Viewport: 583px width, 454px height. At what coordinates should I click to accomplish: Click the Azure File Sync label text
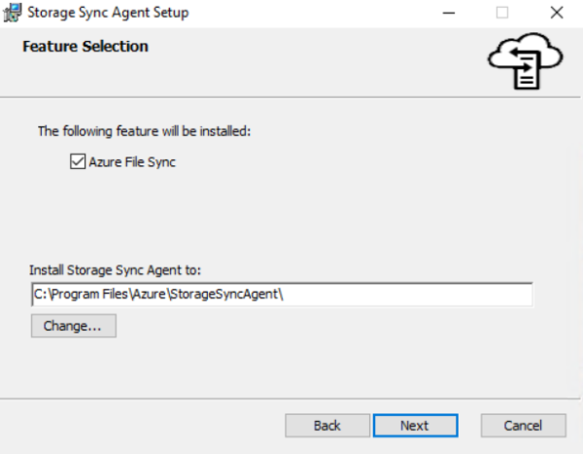click(132, 162)
